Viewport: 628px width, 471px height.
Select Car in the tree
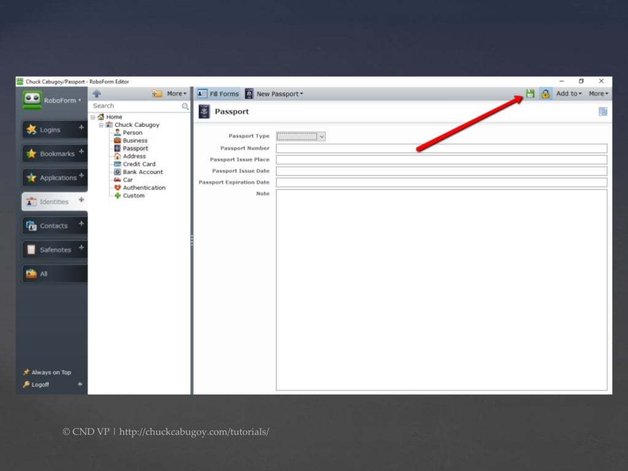tap(128, 180)
